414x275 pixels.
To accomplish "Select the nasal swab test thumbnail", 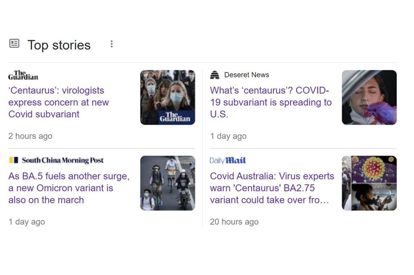I will click(369, 97).
